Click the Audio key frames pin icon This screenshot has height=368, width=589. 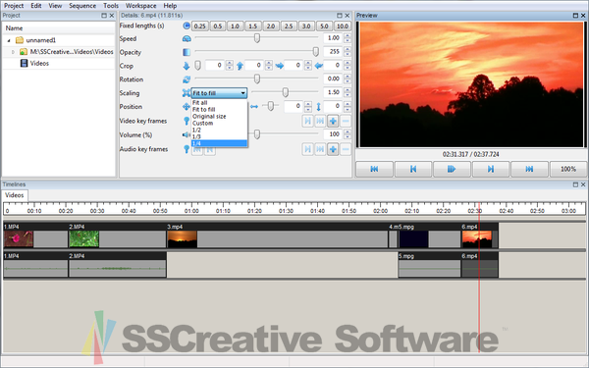pos(187,149)
